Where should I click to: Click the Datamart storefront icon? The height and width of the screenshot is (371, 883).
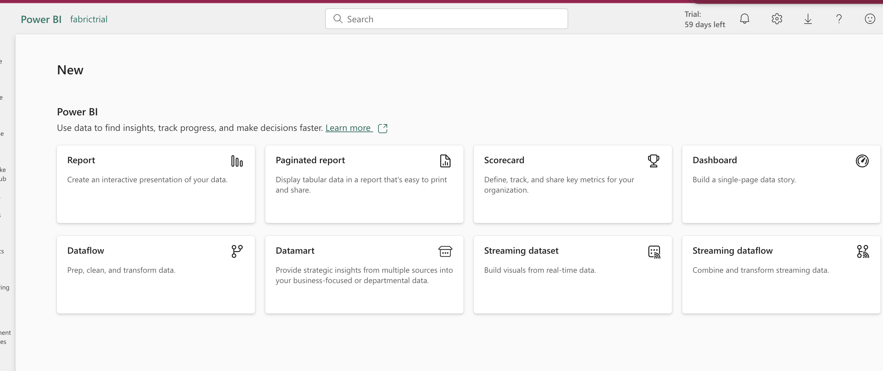(x=445, y=251)
